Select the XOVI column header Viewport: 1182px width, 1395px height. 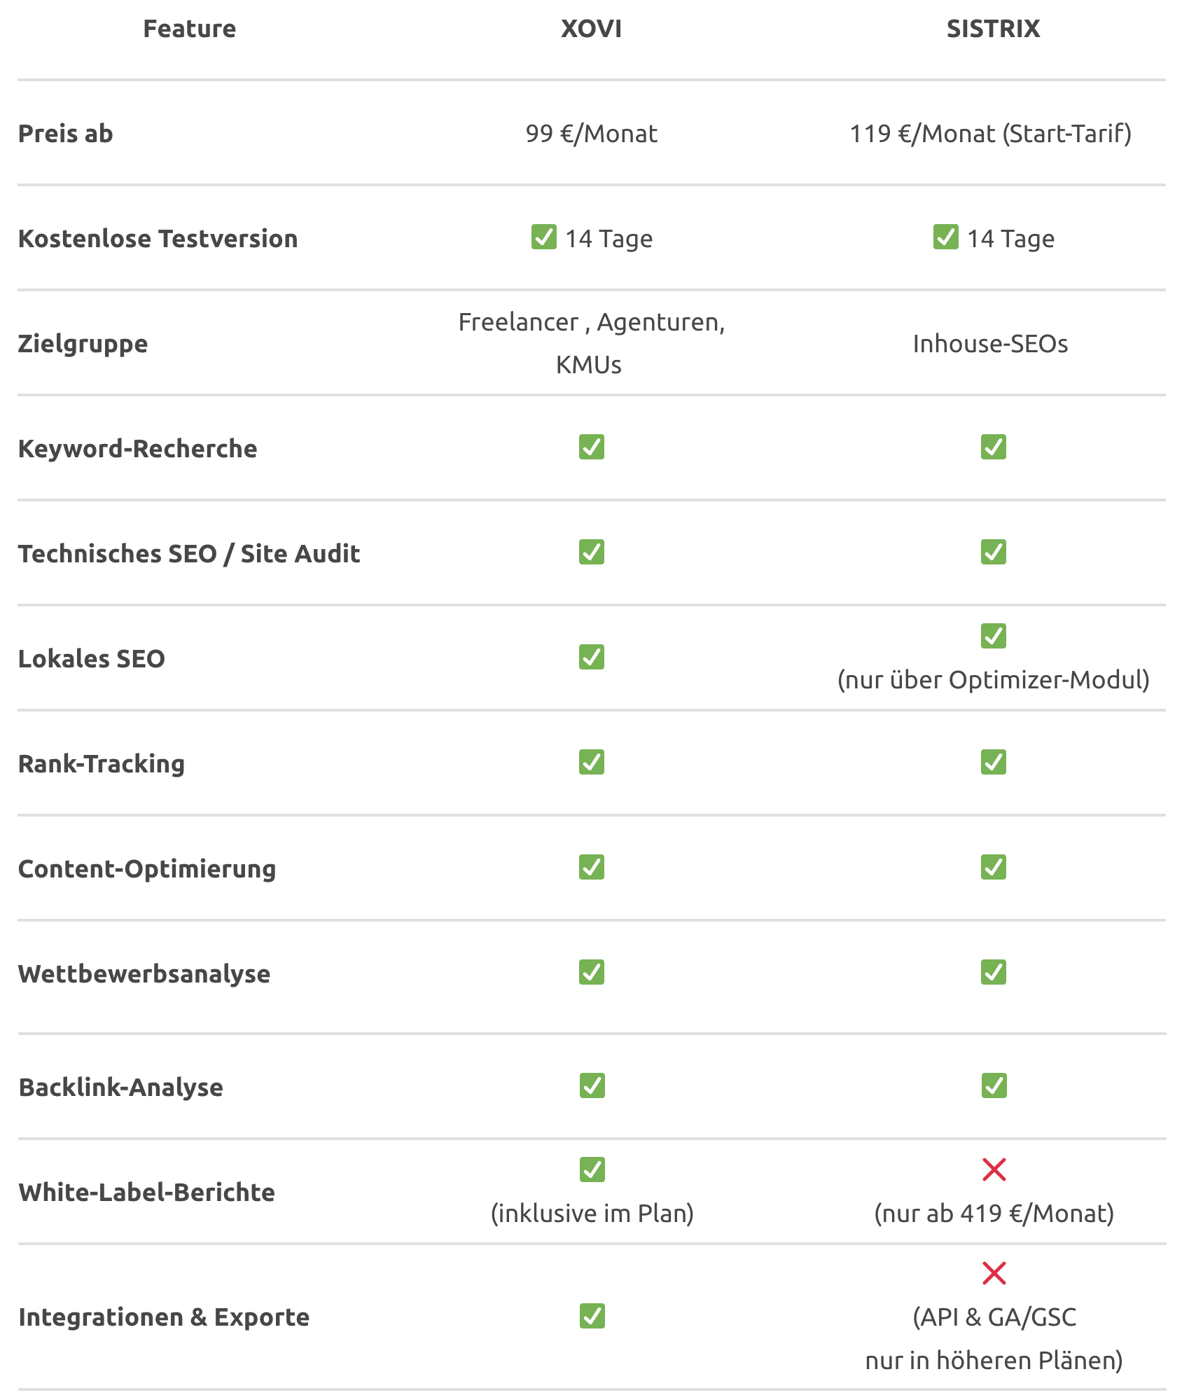pos(591,29)
